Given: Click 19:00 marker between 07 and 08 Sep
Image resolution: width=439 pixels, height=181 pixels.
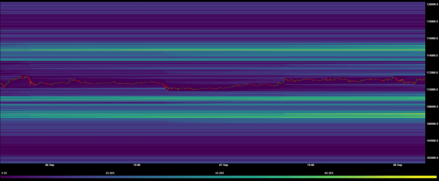Looking at the screenshot, I should click(x=311, y=165).
